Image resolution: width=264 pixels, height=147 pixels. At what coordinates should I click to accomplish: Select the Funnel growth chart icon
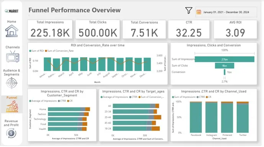[12, 106]
